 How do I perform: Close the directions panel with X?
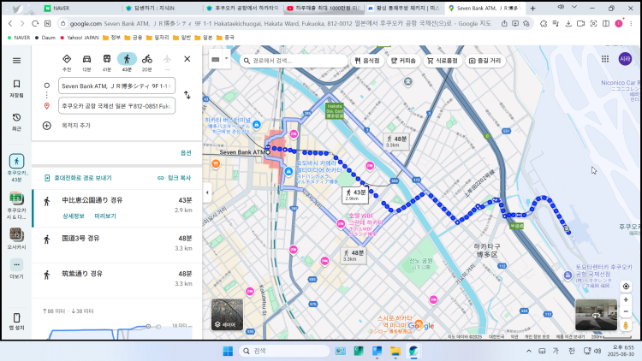[x=187, y=59]
